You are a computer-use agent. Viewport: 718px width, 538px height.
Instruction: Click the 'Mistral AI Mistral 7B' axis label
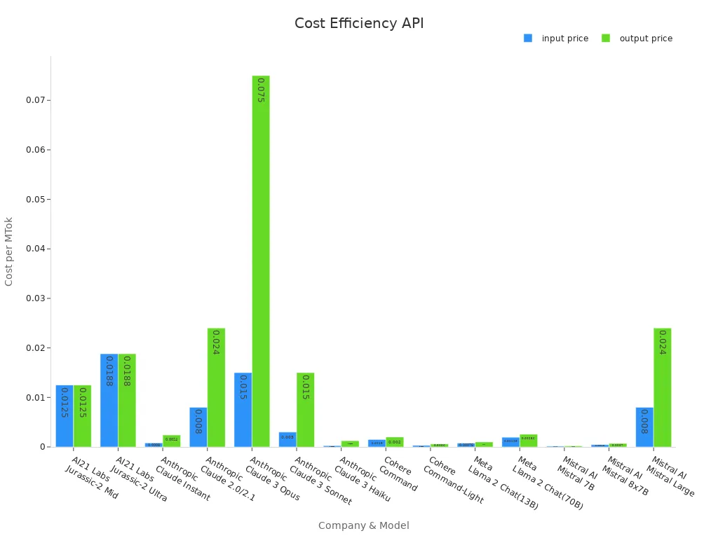pyautogui.click(x=578, y=474)
